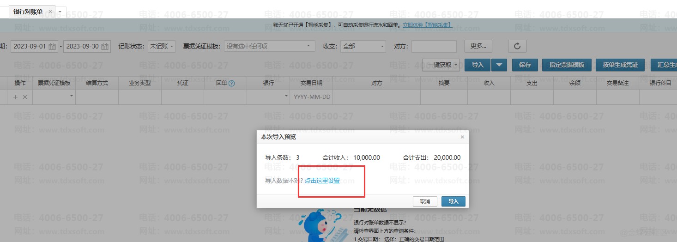Close the 银行对账单 tab

pos(50,12)
